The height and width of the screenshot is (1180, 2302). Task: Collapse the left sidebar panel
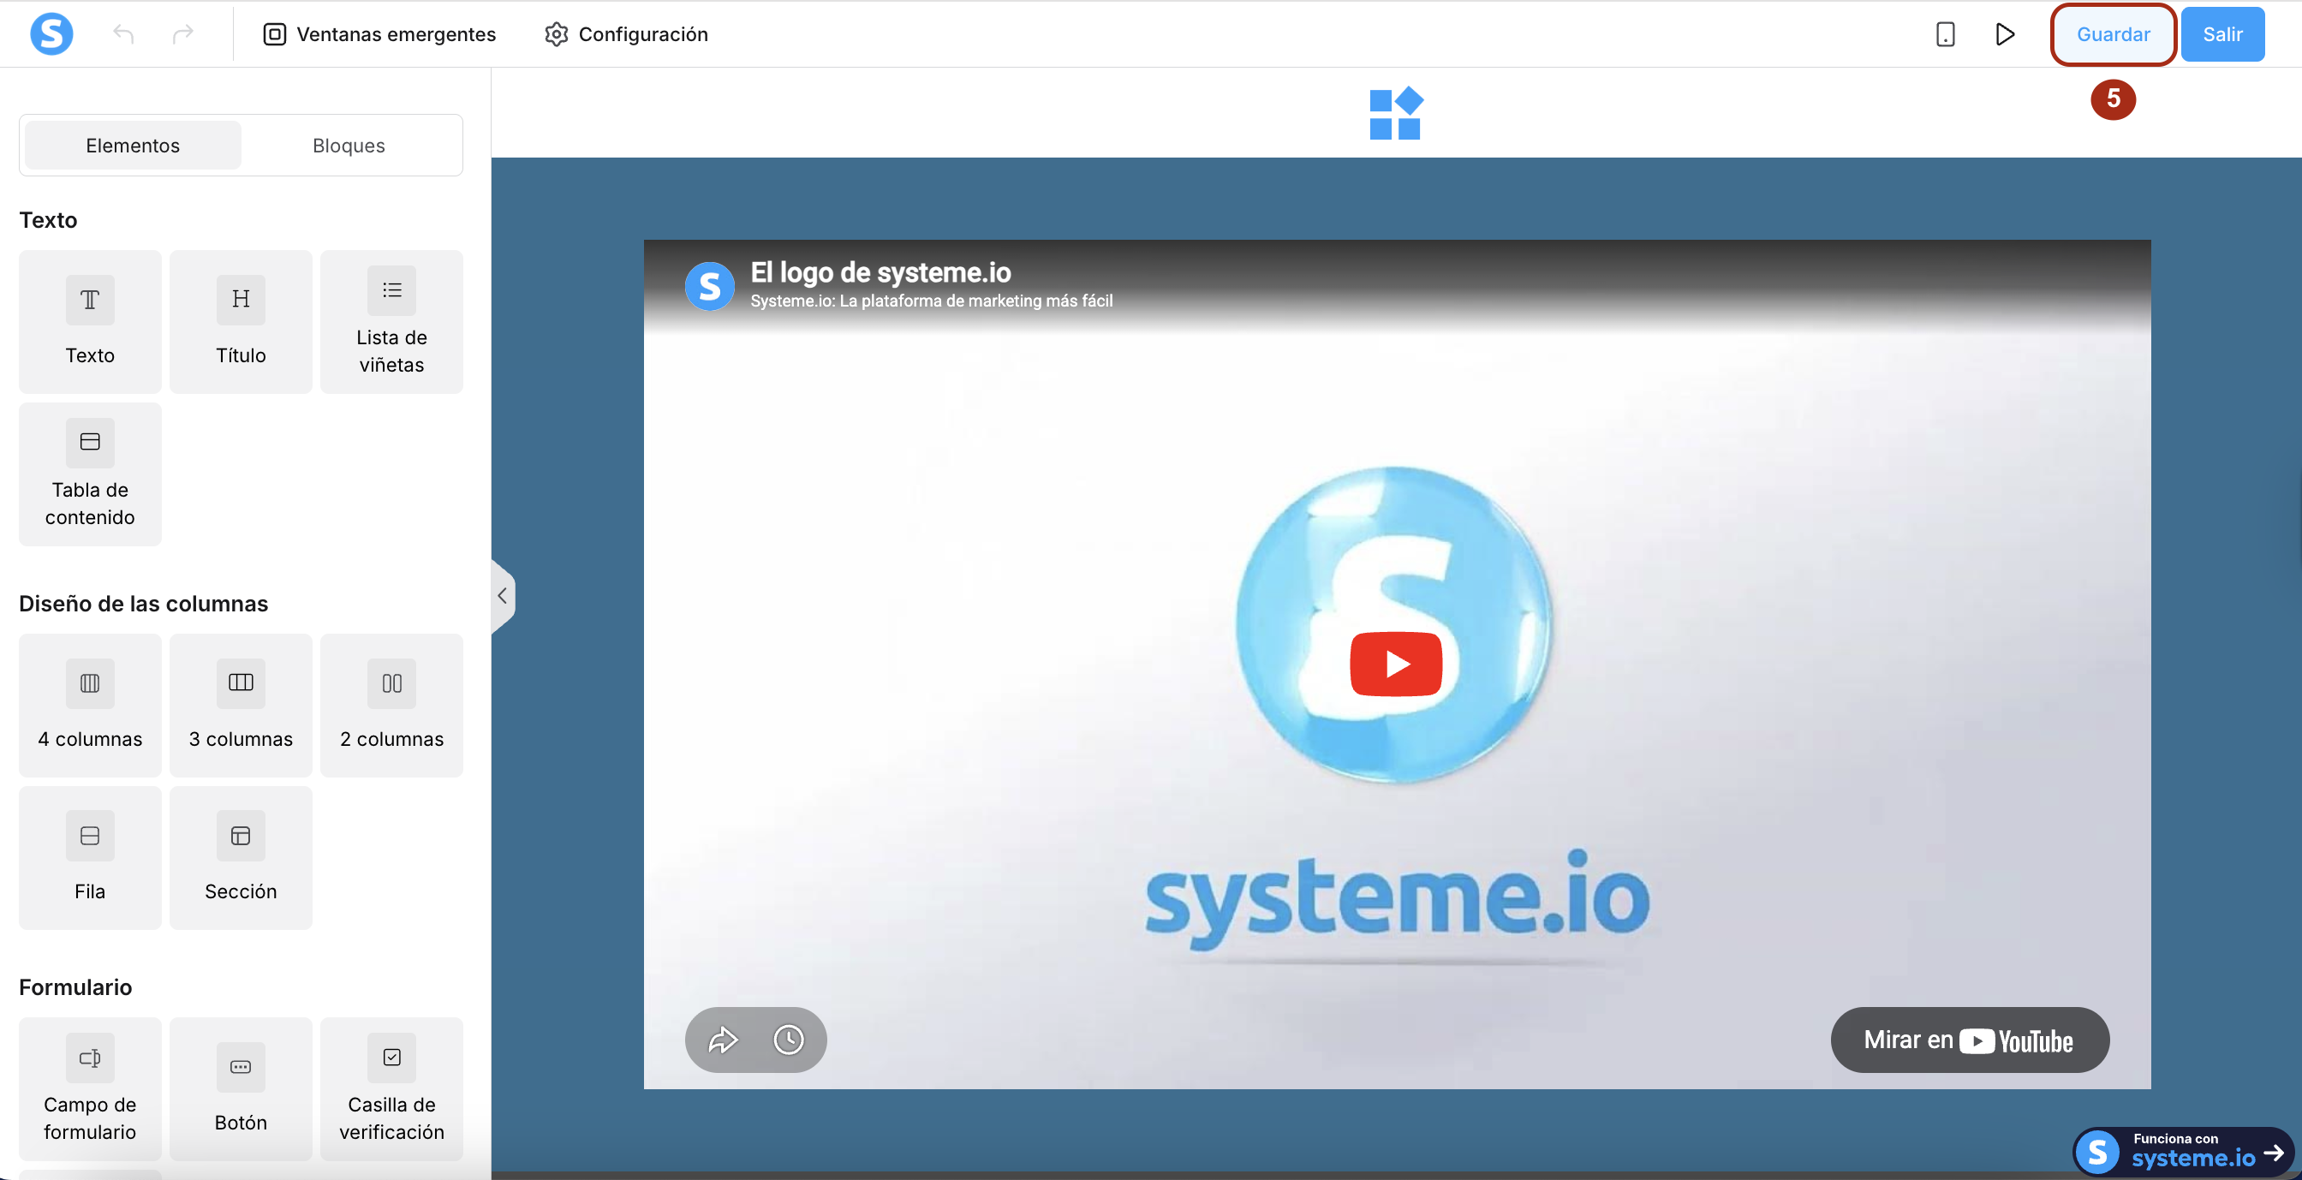(x=502, y=596)
